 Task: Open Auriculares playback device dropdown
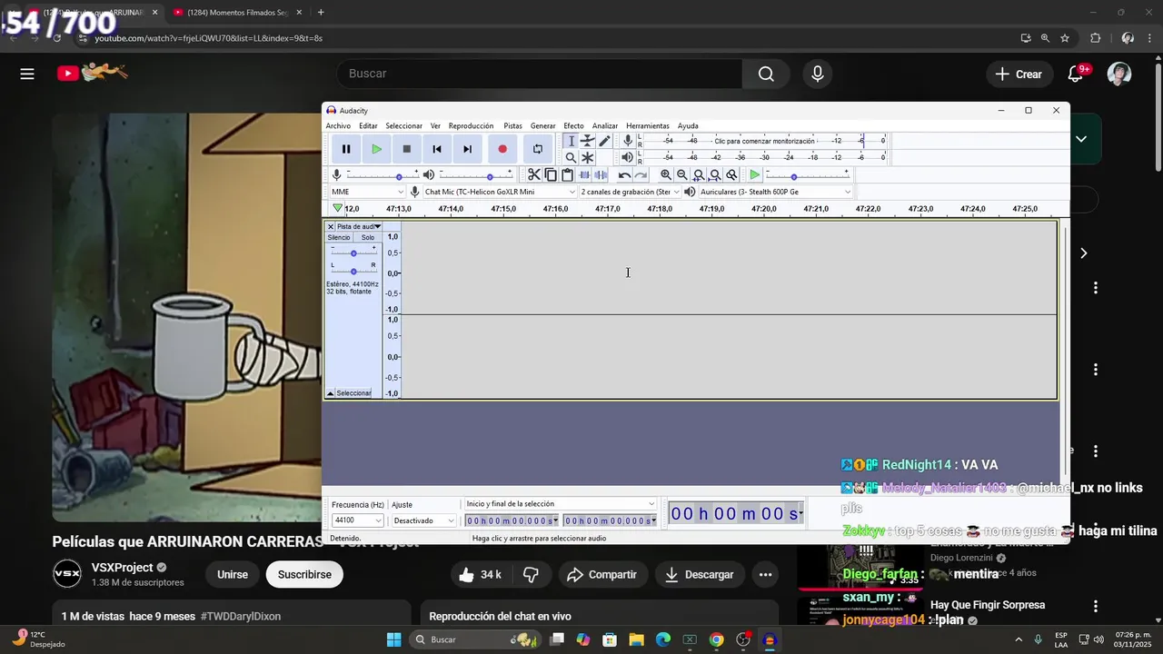[x=775, y=192]
